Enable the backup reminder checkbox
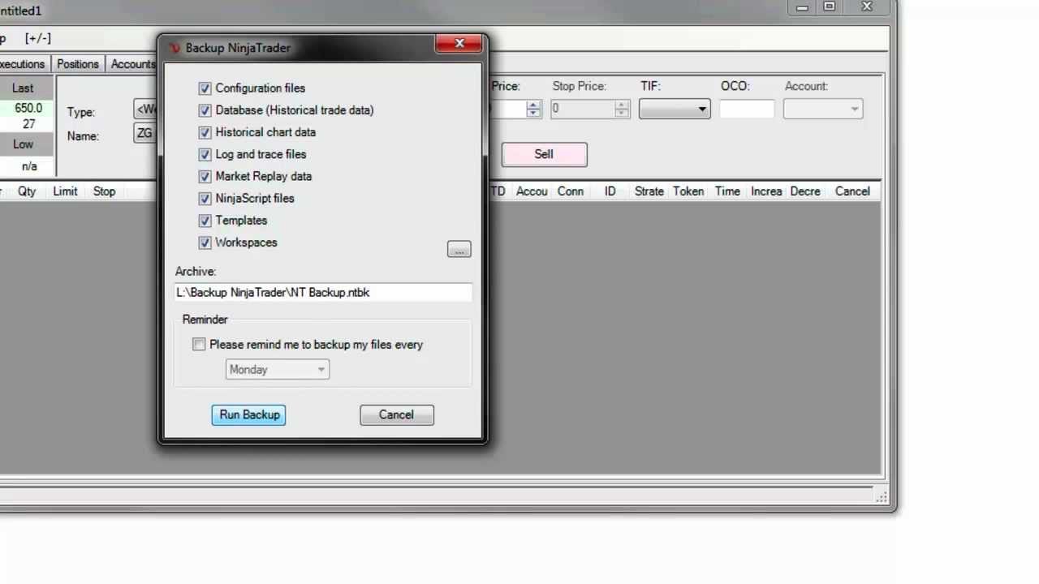 pos(199,345)
